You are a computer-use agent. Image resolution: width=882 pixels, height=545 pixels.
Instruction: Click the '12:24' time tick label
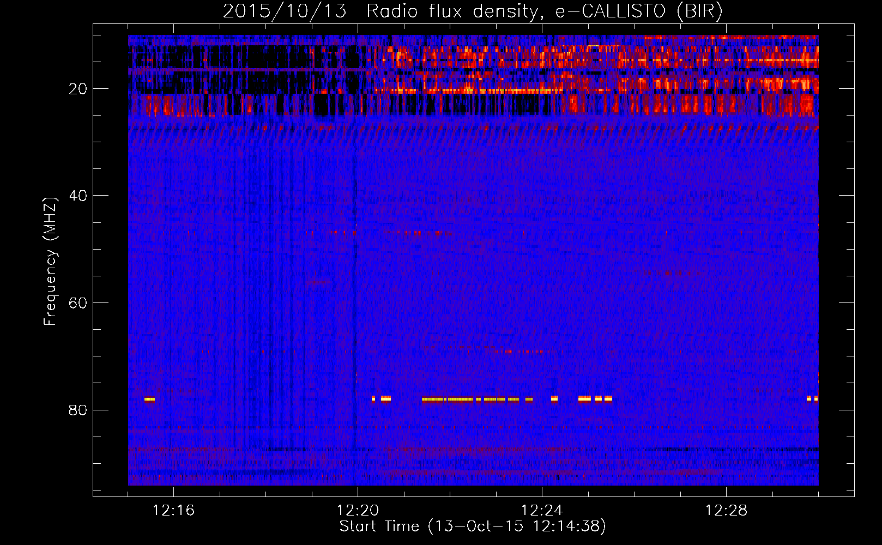542,511
